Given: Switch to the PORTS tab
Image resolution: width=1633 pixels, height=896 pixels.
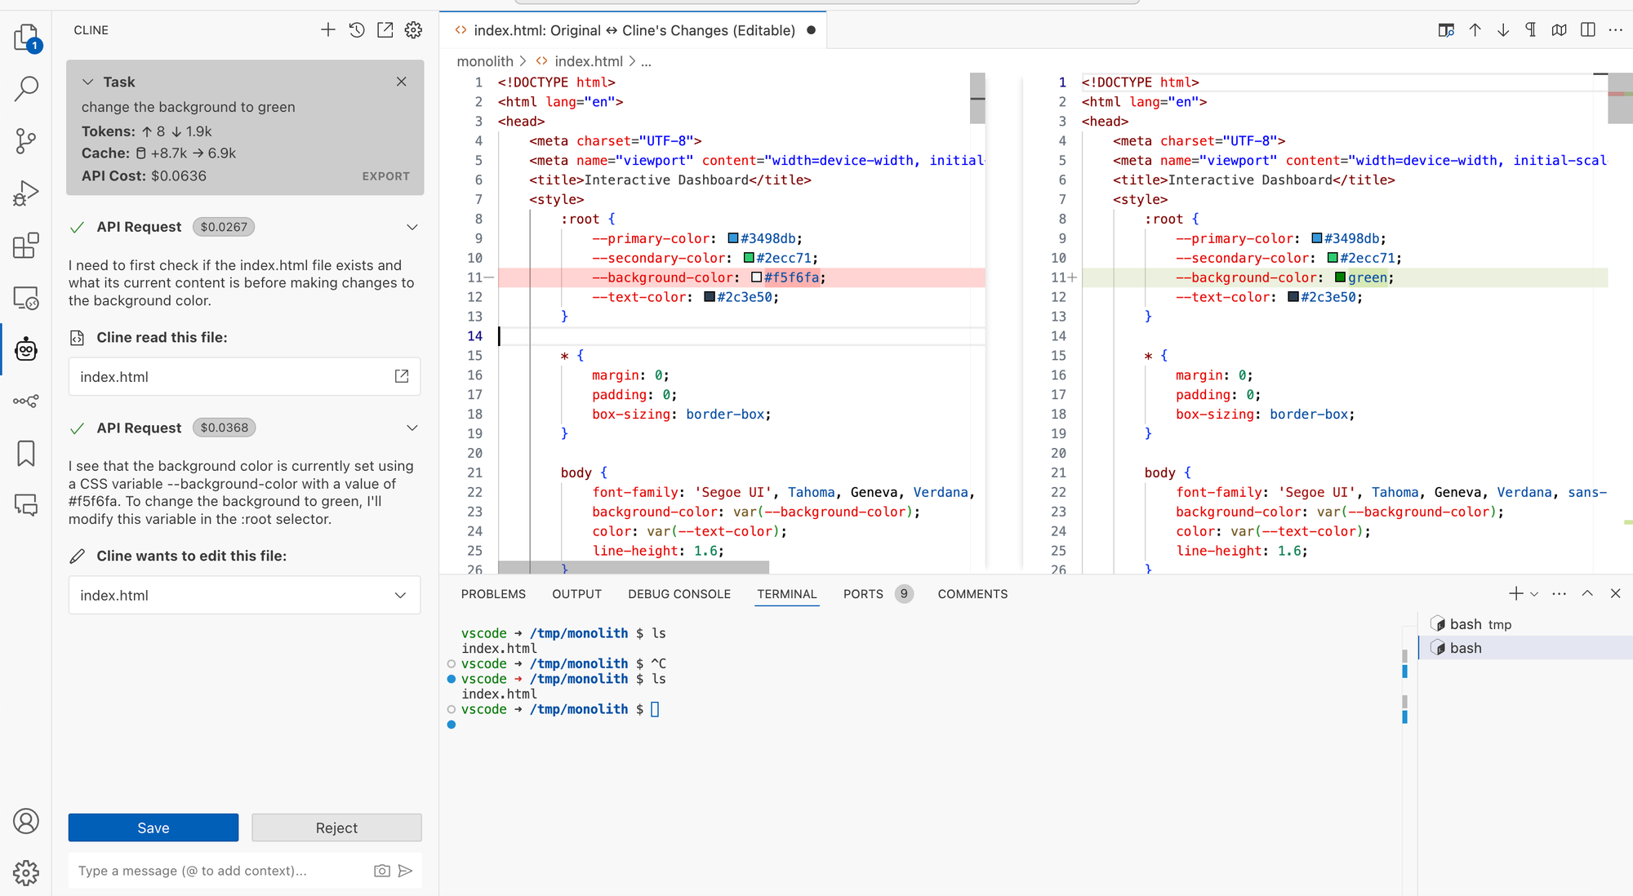Looking at the screenshot, I should pyautogui.click(x=863, y=594).
